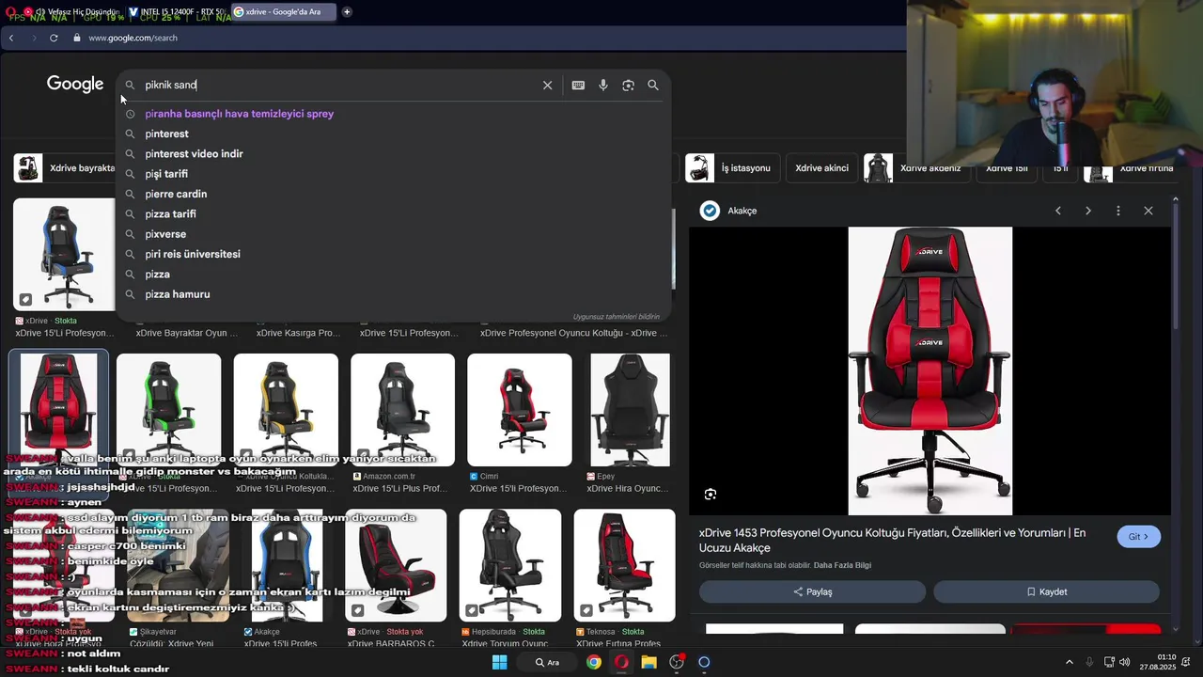Open blue xDrive 15'Li chair thumbnail top left
The image size is (1203, 677).
(x=64, y=254)
